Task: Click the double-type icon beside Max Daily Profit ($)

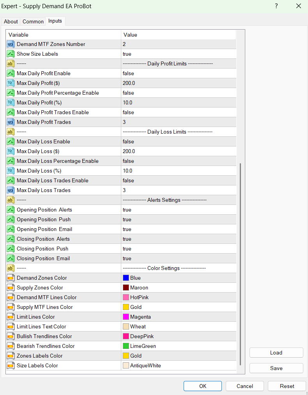Action: pyautogui.click(x=11, y=83)
